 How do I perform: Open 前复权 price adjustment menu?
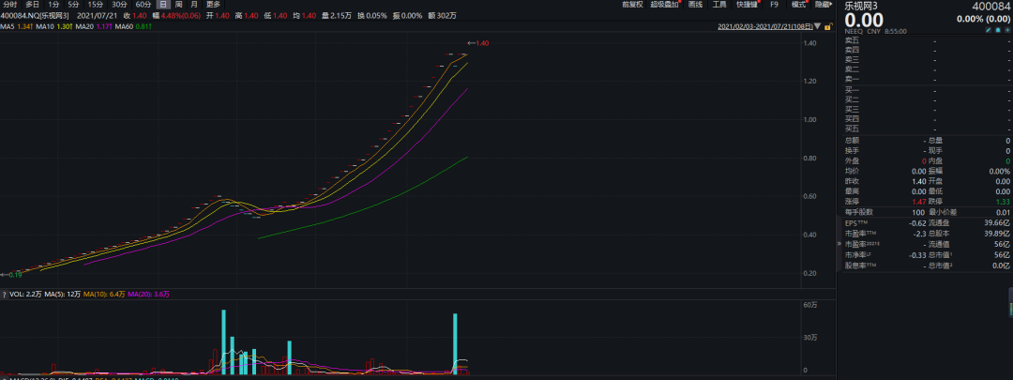(x=632, y=5)
